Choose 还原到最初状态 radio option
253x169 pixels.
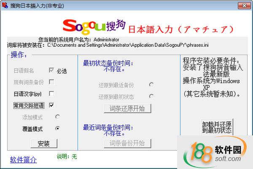[151, 96]
